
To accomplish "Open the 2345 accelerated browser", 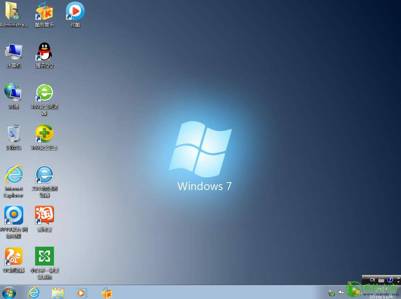I will point(44,175).
